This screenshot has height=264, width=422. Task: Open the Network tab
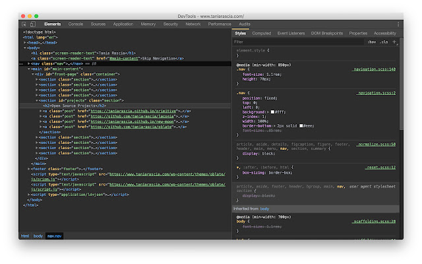tap(193, 24)
